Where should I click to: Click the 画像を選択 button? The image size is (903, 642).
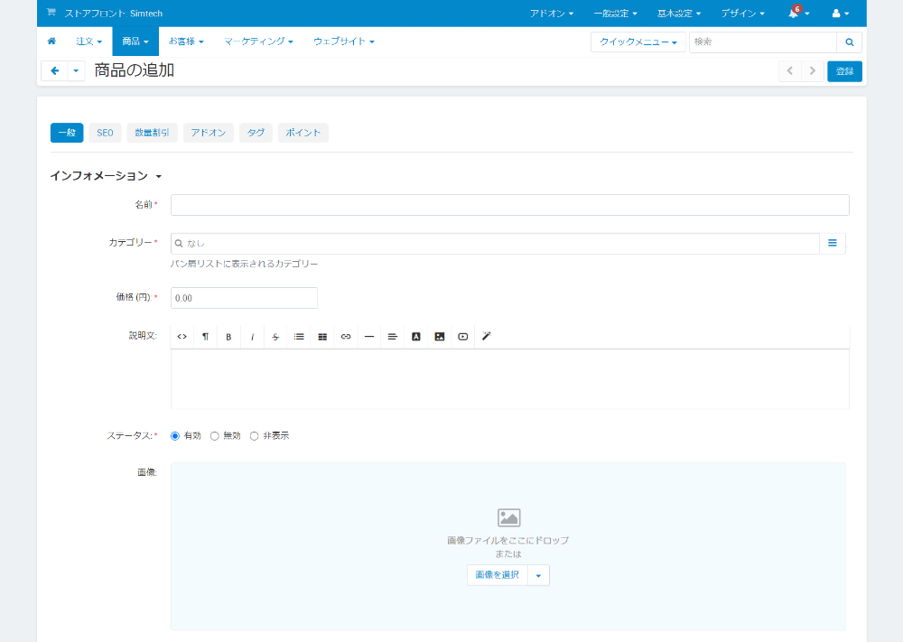[x=498, y=575]
